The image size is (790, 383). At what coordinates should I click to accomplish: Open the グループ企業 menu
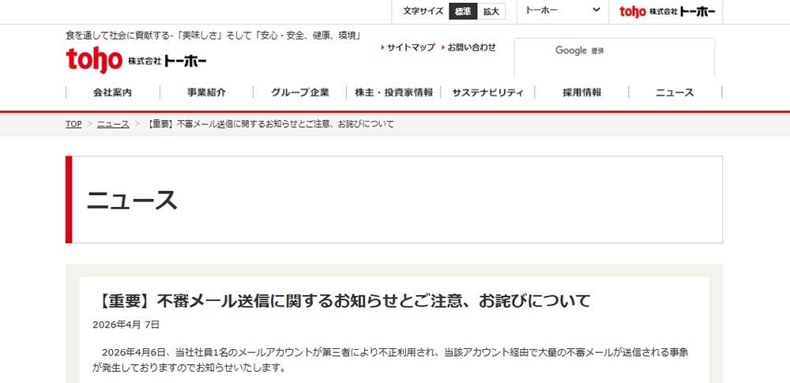[x=300, y=92]
